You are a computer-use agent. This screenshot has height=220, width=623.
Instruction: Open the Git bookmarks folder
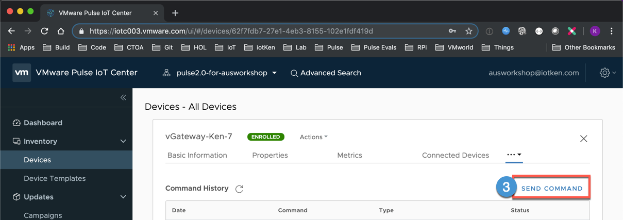tap(163, 47)
